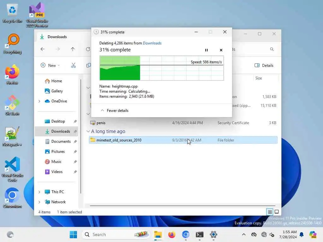Select the security certificate file row

183,123
